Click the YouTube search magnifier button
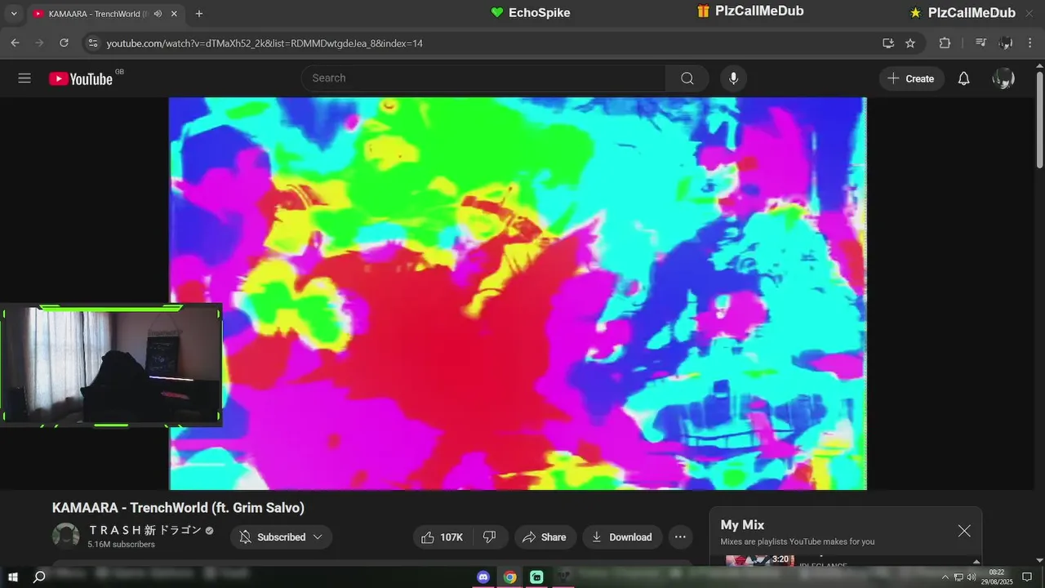1045x588 pixels. coord(687,78)
